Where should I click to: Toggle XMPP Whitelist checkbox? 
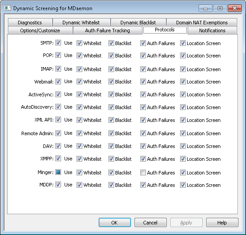79,159
